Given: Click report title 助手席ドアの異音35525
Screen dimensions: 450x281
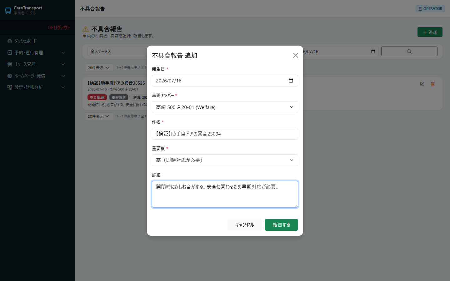Looking at the screenshot, I should click(x=116, y=83).
